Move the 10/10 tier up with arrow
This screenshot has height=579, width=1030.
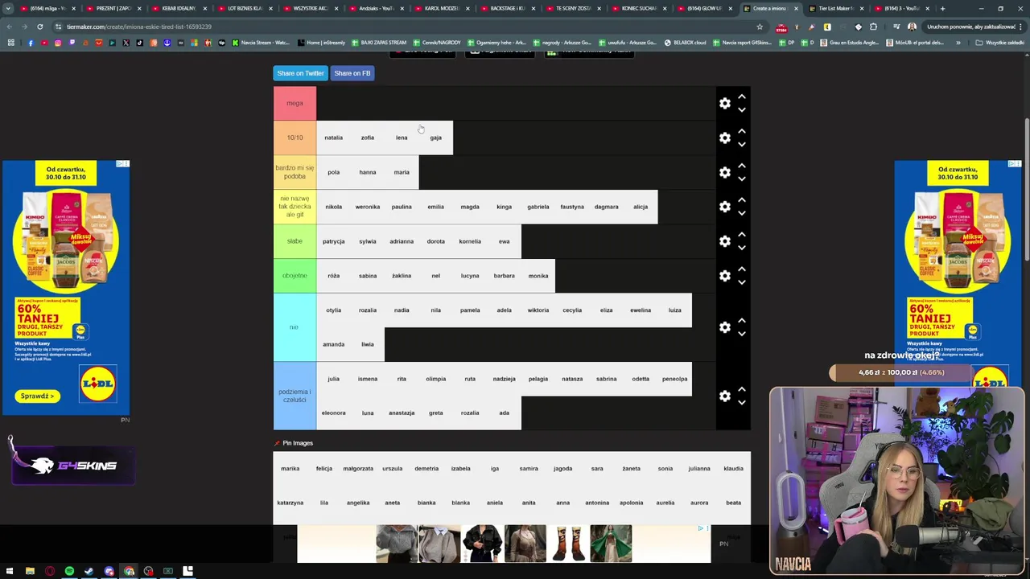tap(742, 131)
